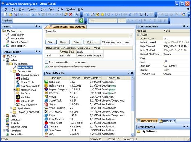Toggle Underline formatting button
The image size is (191, 142).
155,21
